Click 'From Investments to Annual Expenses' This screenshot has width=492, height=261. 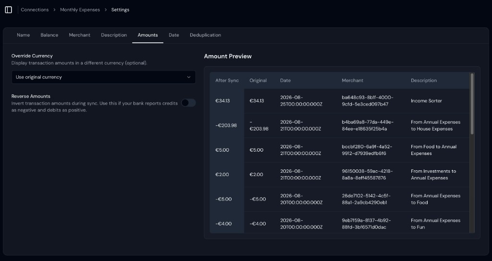433,175
